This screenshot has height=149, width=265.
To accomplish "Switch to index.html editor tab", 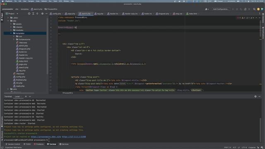I will (193, 14).
